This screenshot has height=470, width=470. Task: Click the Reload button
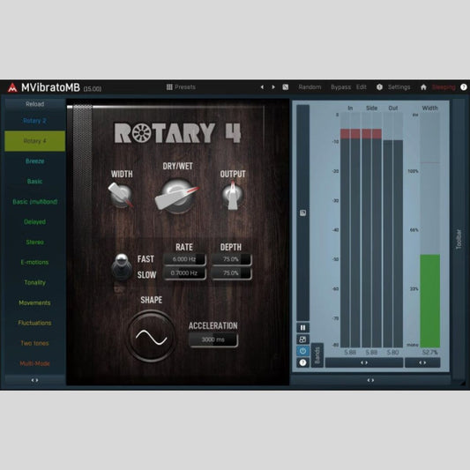(34, 104)
